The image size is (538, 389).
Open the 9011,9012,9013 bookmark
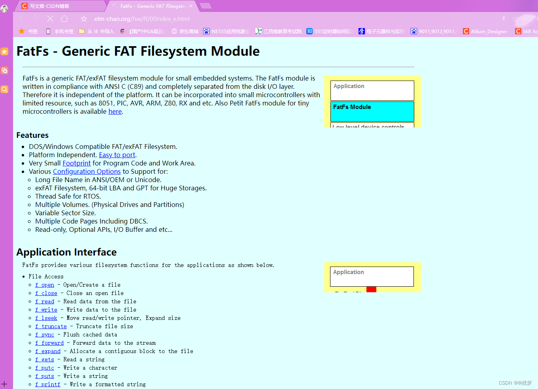pyautogui.click(x=434, y=31)
